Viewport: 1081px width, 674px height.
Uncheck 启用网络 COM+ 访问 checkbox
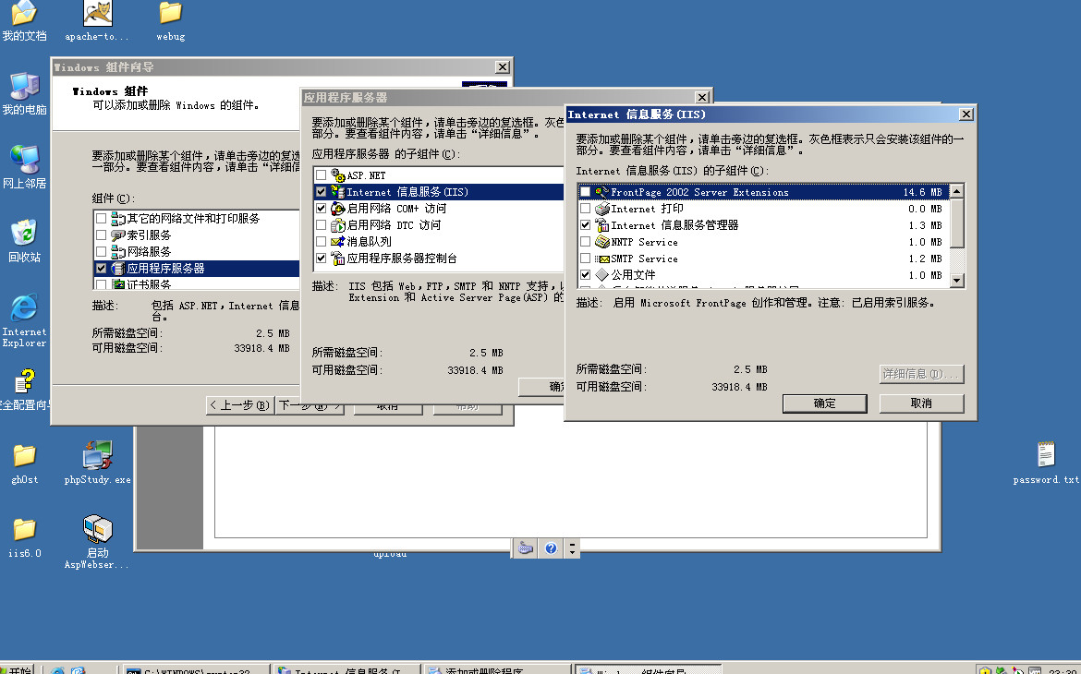(322, 209)
